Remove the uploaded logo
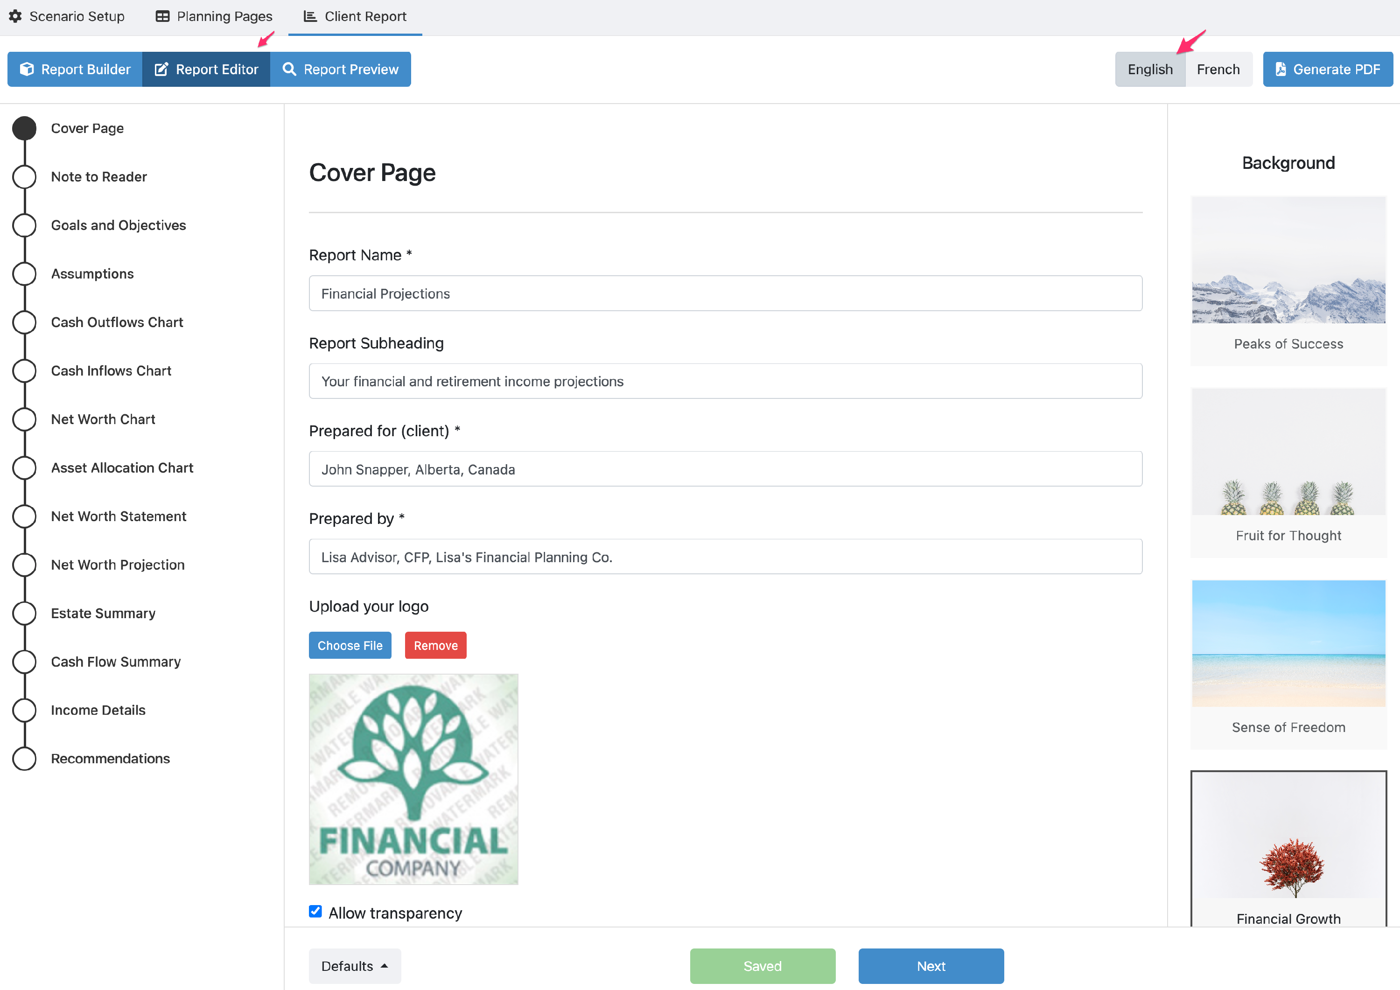1400x990 pixels. [435, 645]
